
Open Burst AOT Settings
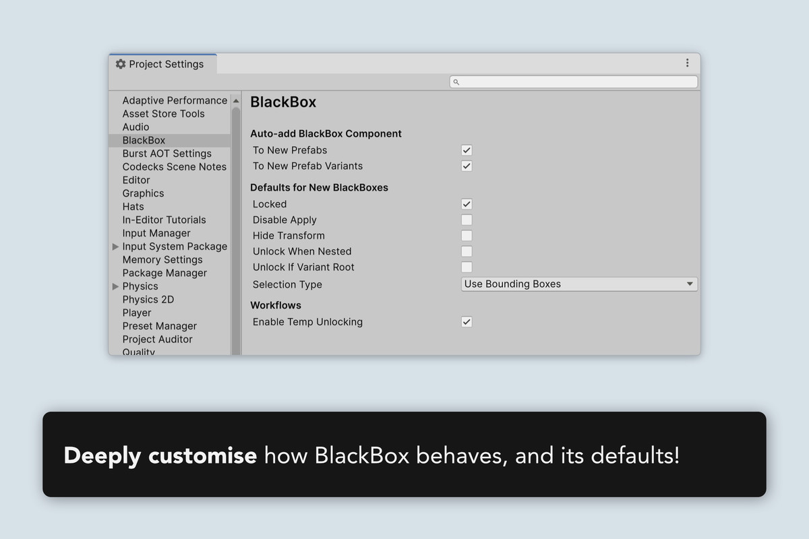coord(167,154)
